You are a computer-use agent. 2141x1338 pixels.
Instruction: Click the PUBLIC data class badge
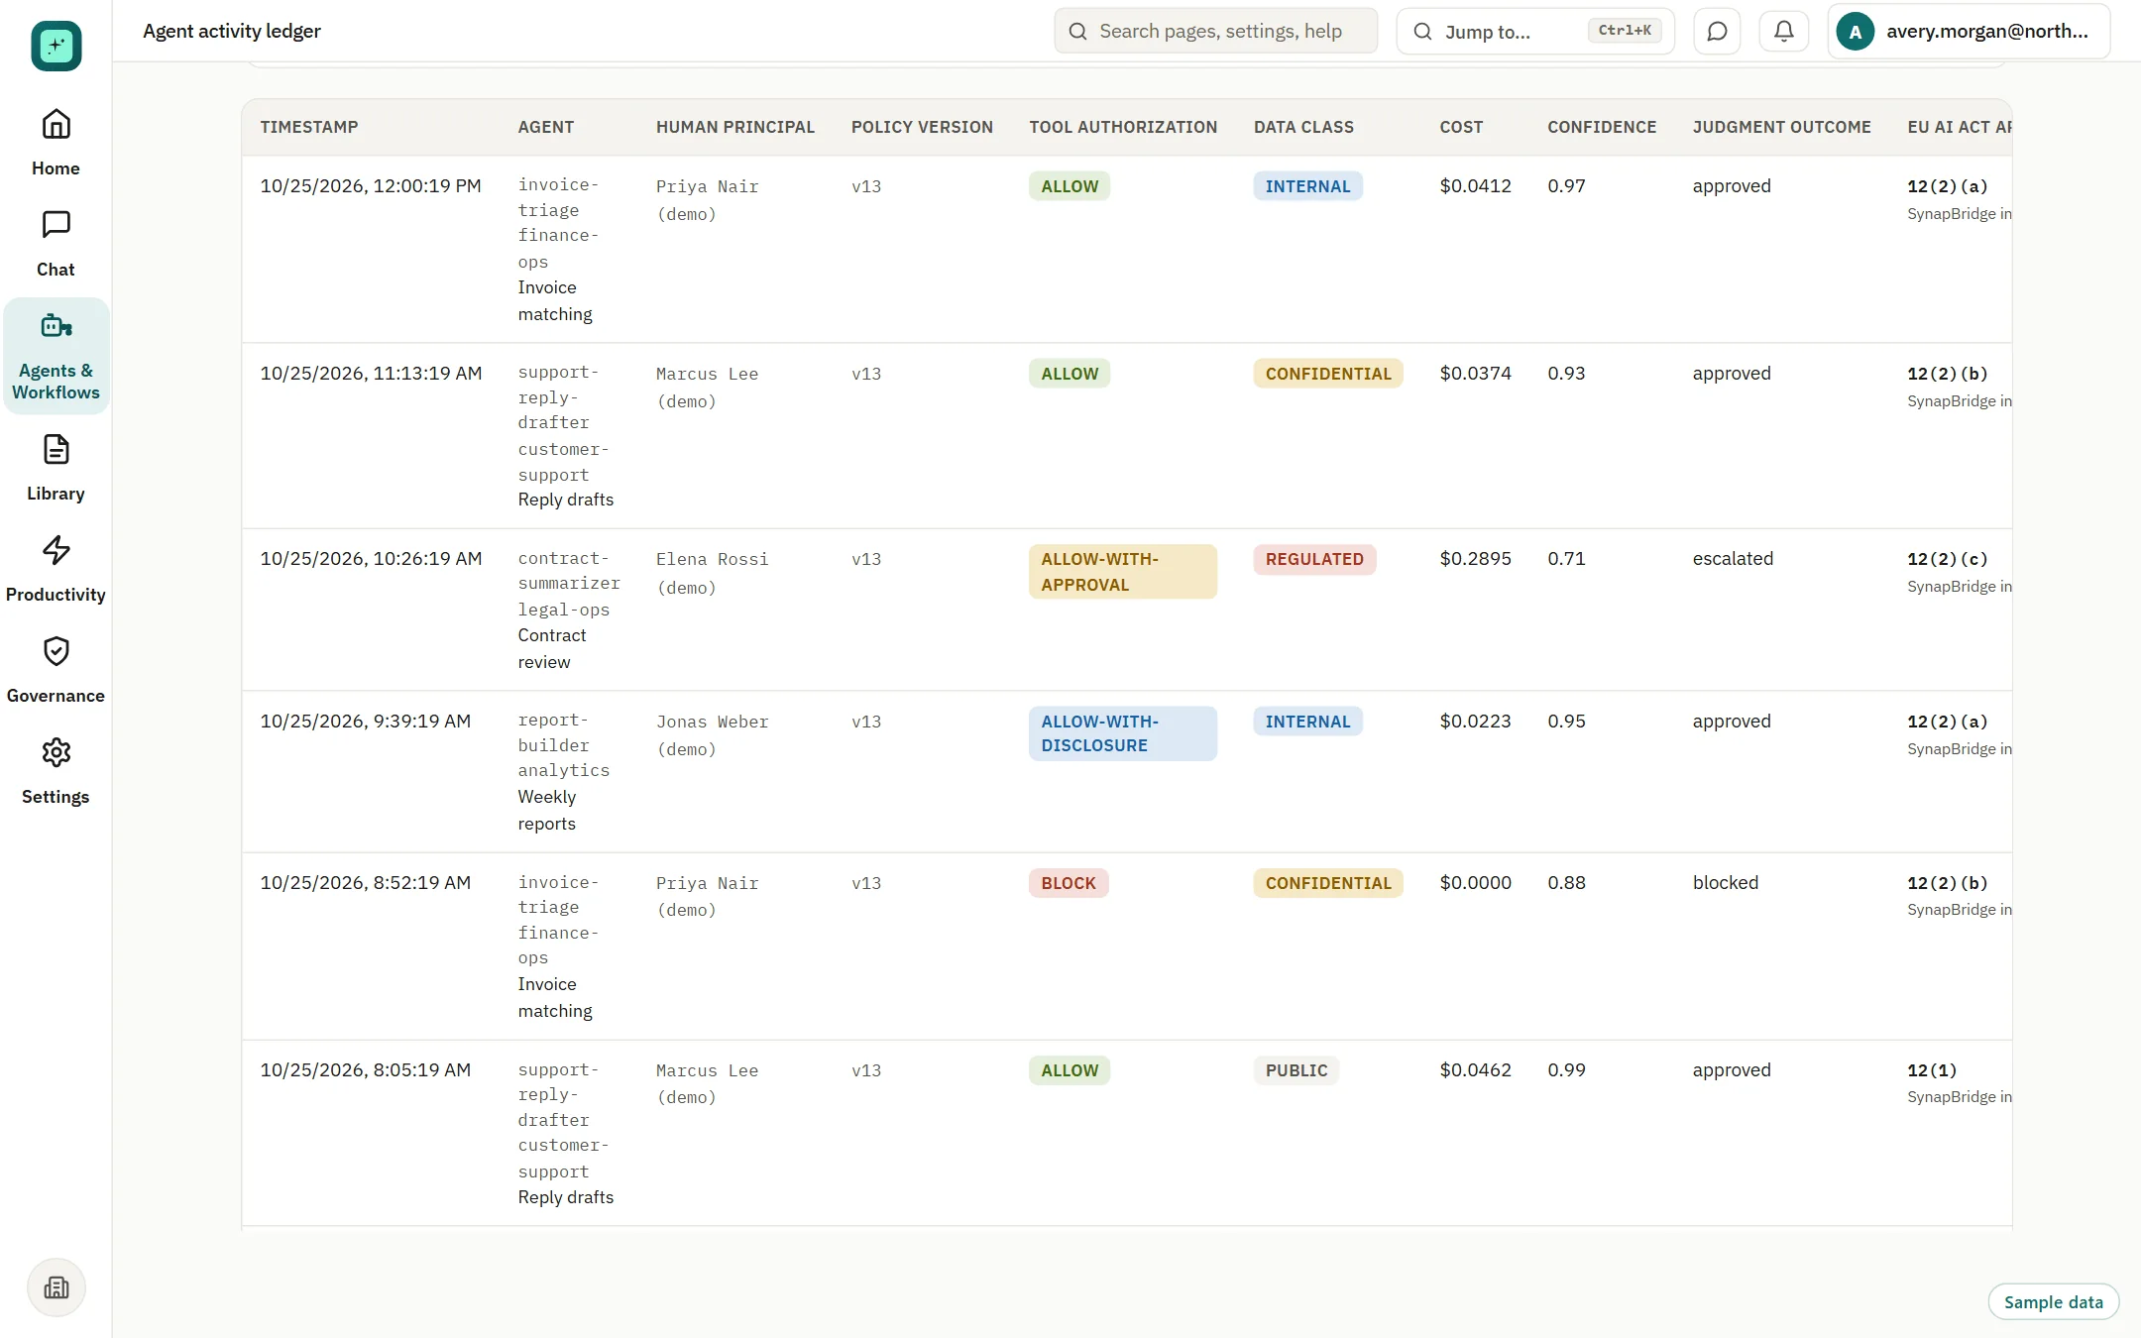coord(1296,1070)
